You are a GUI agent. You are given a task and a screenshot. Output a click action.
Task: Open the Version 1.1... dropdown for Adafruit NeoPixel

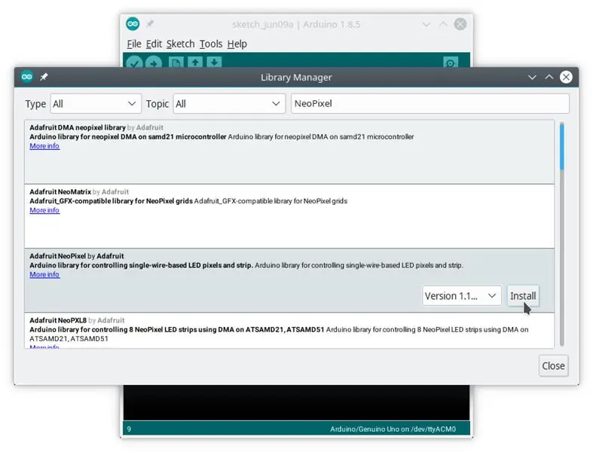[462, 296]
